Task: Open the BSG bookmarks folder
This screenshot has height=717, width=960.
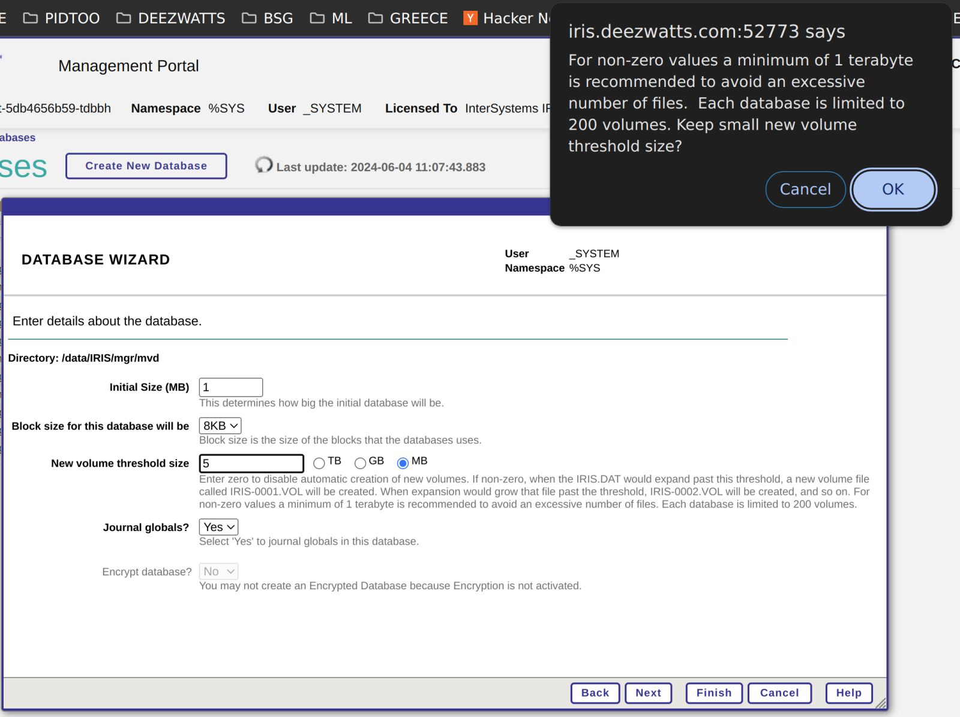Action: (268, 18)
